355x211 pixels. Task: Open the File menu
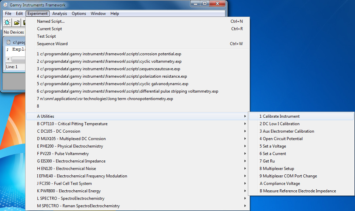pos(8,14)
